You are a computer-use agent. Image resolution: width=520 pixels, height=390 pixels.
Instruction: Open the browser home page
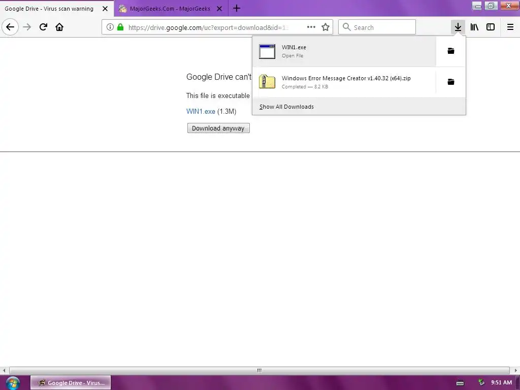pos(59,27)
